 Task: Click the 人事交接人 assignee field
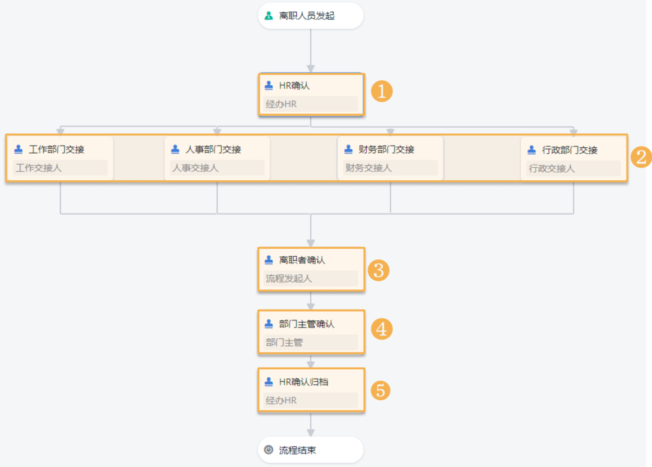(x=217, y=168)
